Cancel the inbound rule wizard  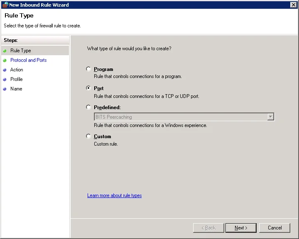[x=274, y=228]
